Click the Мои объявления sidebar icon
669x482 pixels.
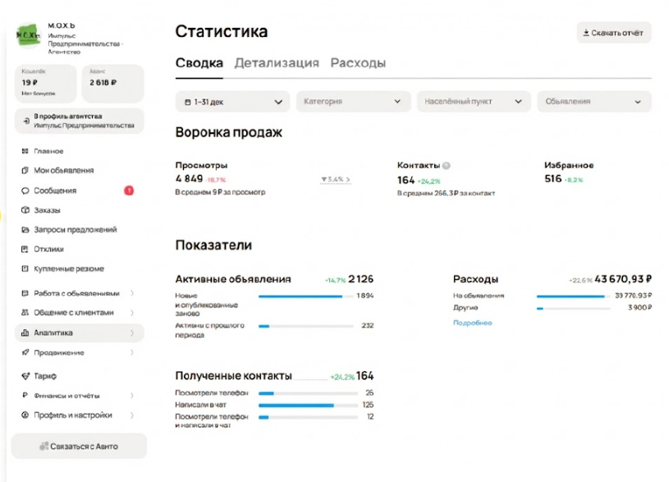click(x=25, y=171)
